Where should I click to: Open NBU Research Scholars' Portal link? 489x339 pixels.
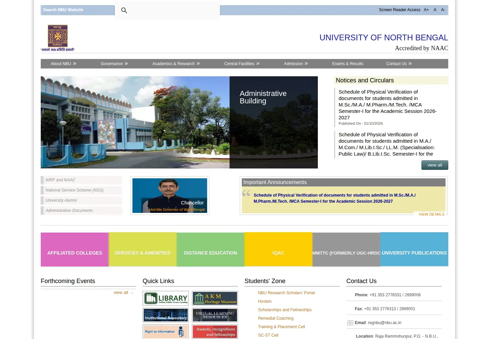pos(286,293)
